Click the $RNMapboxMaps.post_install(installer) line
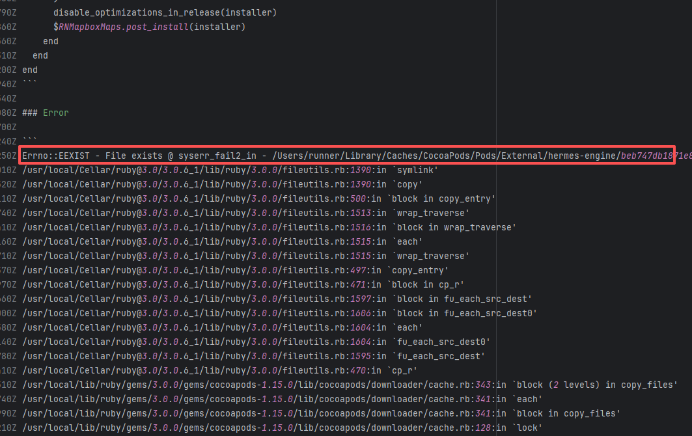This screenshot has height=436, width=692. (150, 27)
